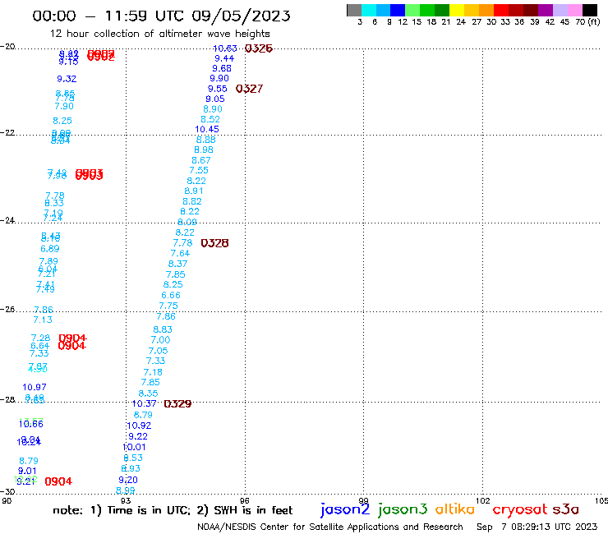The height and width of the screenshot is (534, 608).
Task: Click the 9.90 wave height value
Action: [x=219, y=78]
